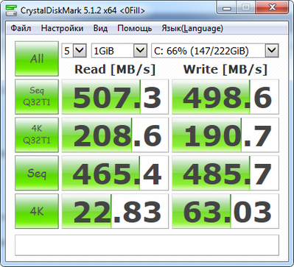Screen dimensions: 294x267
Task: Minimize the CrystalDiskMark window
Action: [227, 8]
